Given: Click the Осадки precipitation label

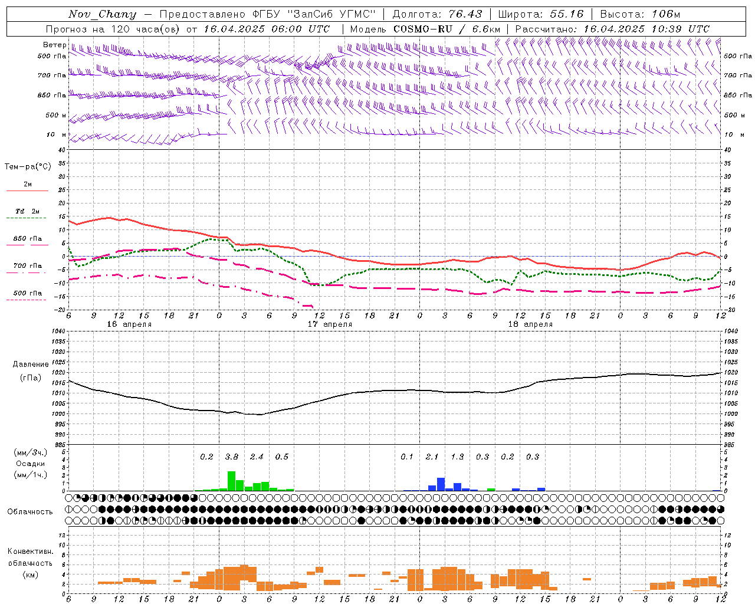Looking at the screenshot, I should click(x=31, y=464).
